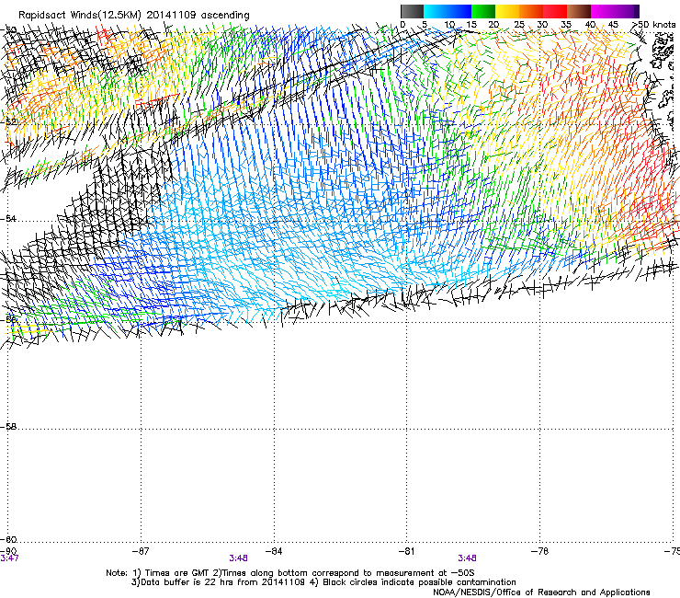Pick the magenta 40-45 knots legend swatch

pyautogui.click(x=603, y=11)
